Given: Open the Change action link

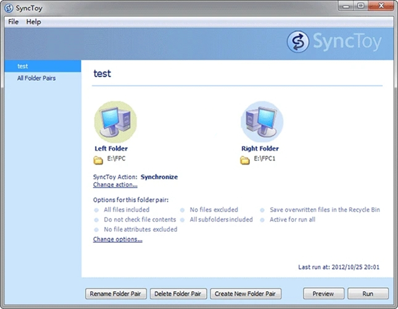Looking at the screenshot, I should point(115,184).
